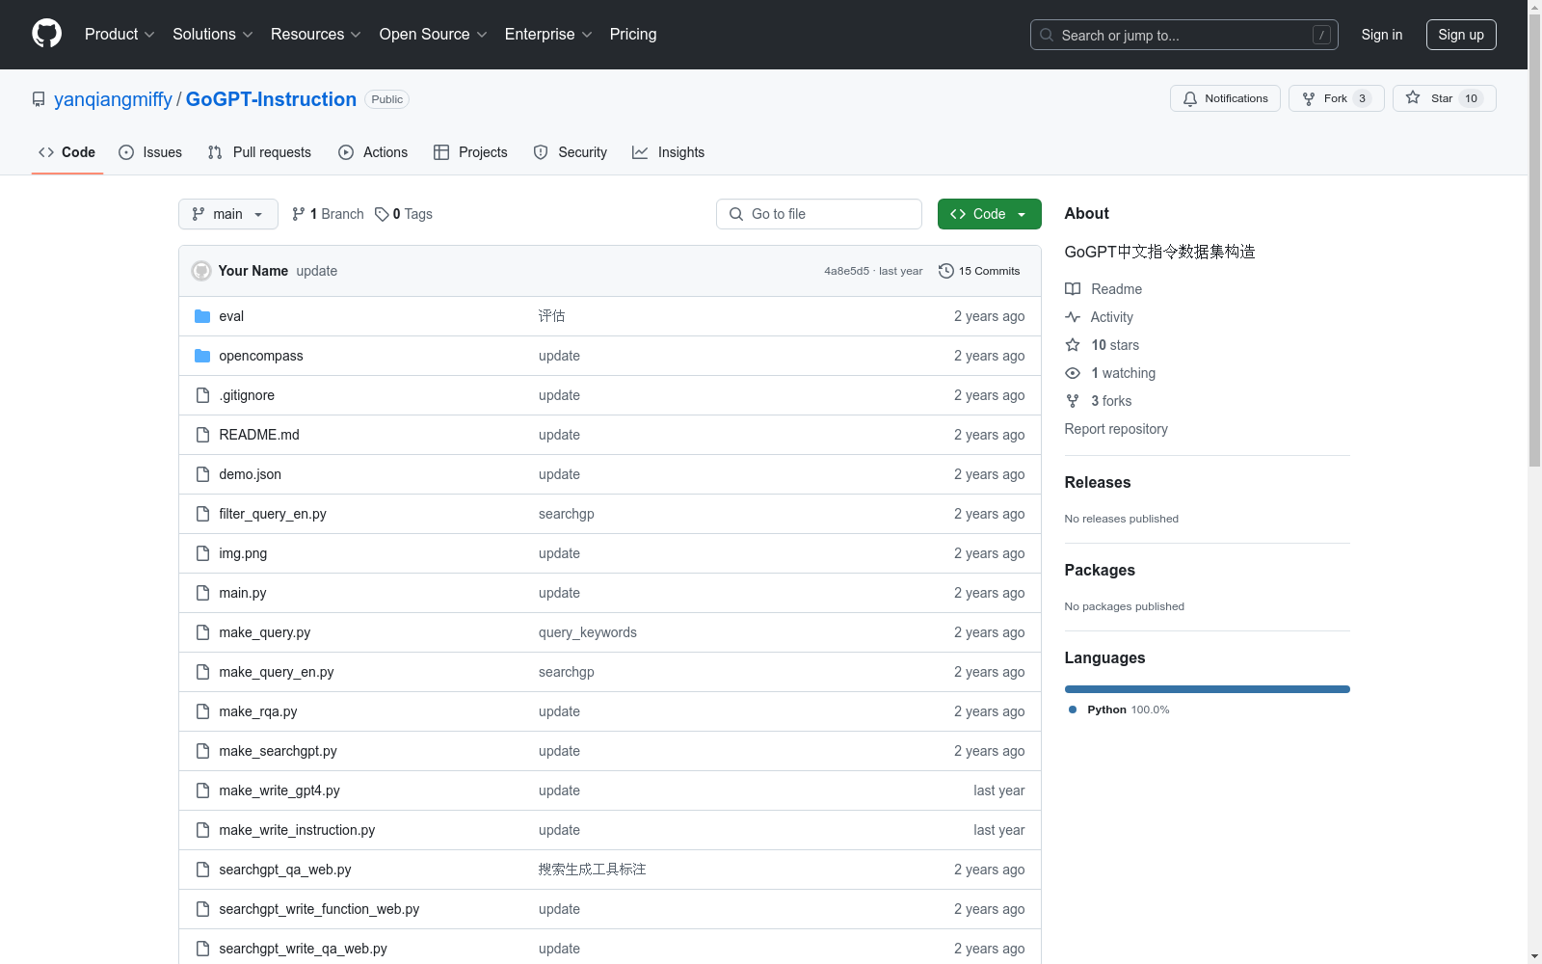
Task: Open the Pricing menu item
Action: 633,35
